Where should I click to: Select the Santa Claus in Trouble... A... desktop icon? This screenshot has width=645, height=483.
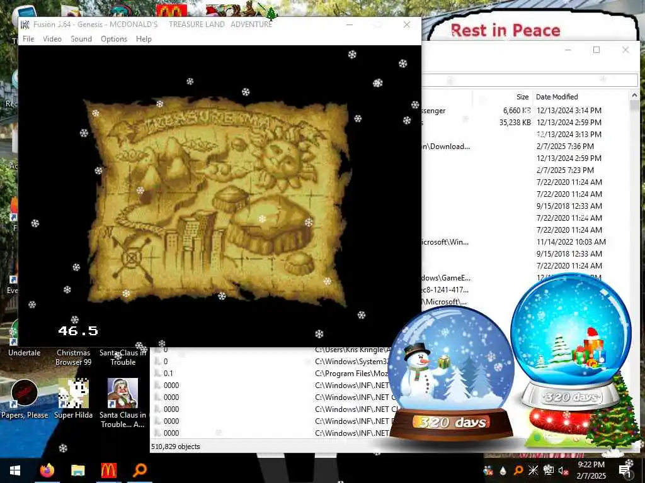[x=123, y=403]
